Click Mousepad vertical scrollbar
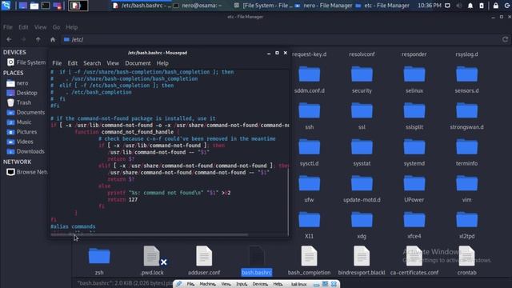Screen dimensions: 512x288 click(x=288, y=202)
